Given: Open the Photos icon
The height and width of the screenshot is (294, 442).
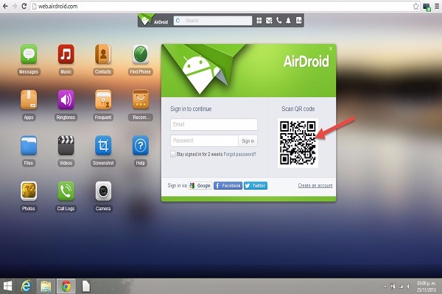Looking at the screenshot, I should (x=29, y=191).
